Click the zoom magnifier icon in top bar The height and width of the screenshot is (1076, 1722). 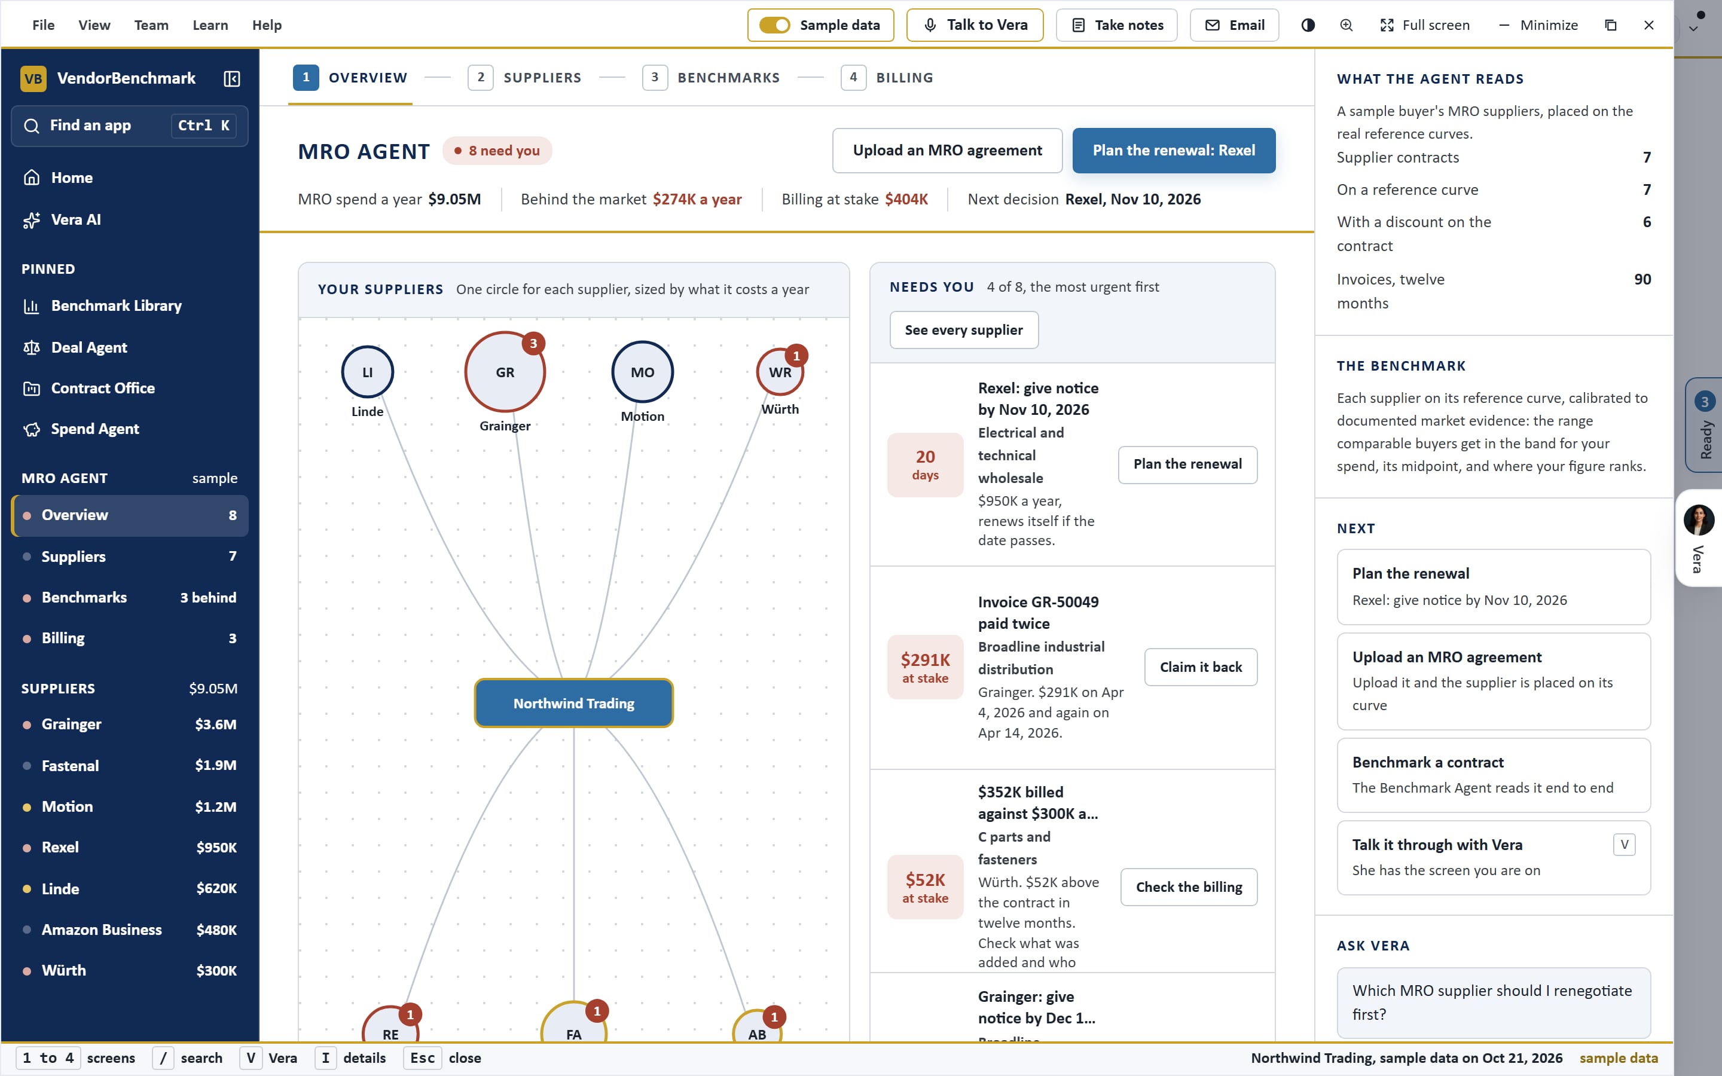pos(1347,25)
